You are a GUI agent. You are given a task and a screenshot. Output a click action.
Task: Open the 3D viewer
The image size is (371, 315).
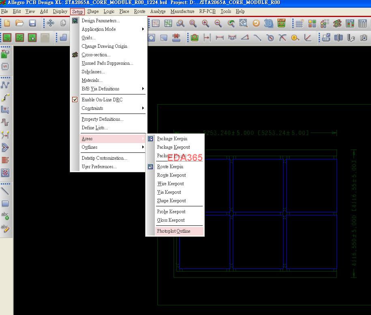click(x=268, y=23)
